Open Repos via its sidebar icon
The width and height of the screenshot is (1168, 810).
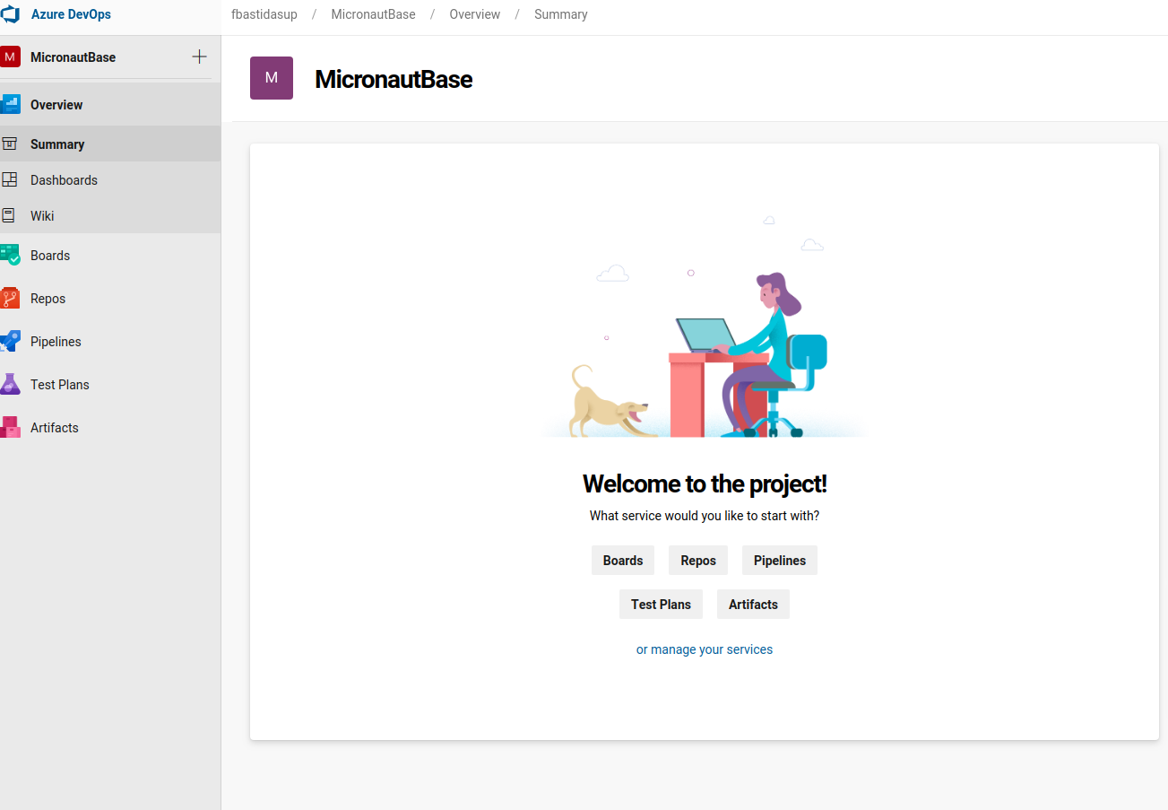(x=10, y=298)
